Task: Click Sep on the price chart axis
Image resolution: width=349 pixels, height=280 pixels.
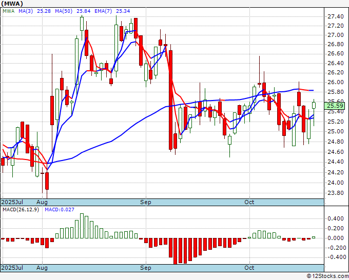Action: pyautogui.click(x=146, y=202)
